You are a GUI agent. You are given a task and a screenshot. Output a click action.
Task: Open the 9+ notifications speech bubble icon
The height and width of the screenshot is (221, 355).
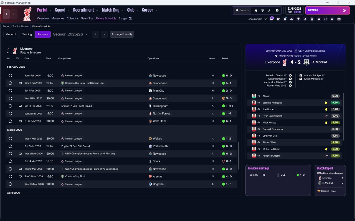pyautogui.click(x=272, y=19)
